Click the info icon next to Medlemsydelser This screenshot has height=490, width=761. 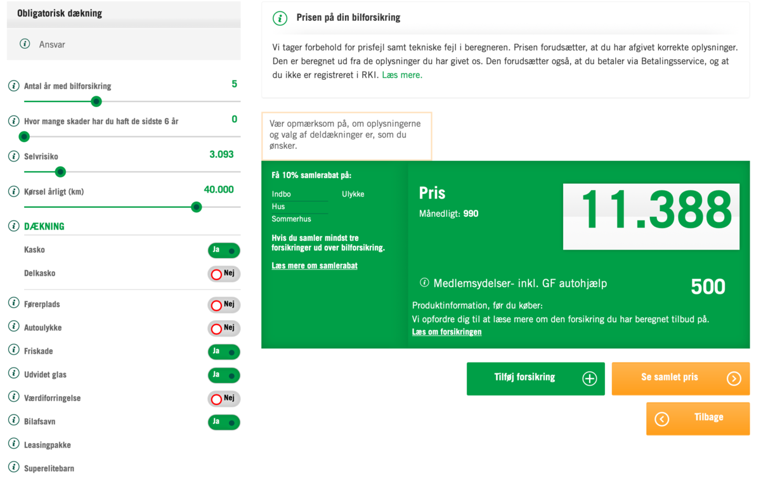point(424,282)
